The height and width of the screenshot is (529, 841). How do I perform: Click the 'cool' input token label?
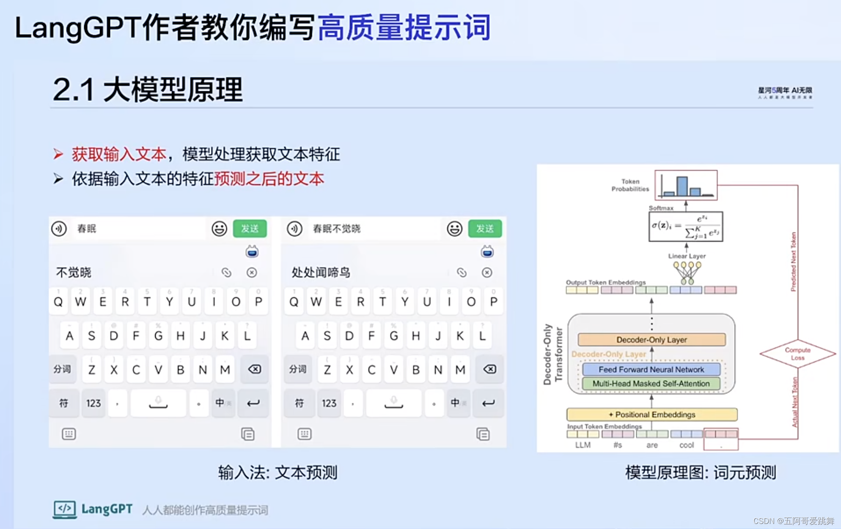[687, 445]
